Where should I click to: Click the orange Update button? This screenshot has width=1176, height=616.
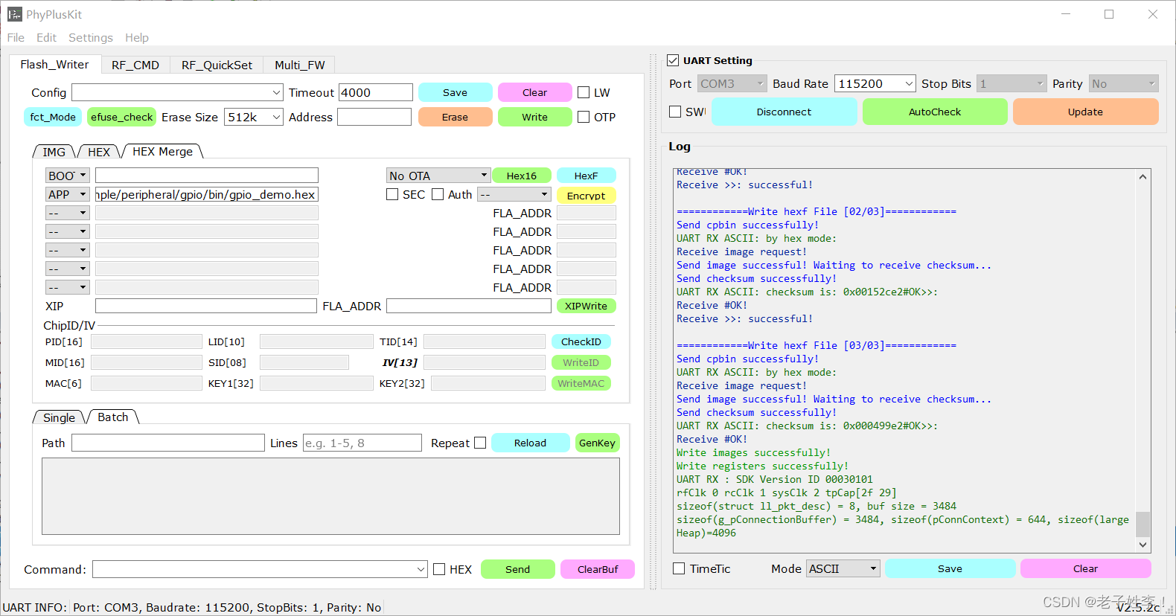click(x=1086, y=112)
